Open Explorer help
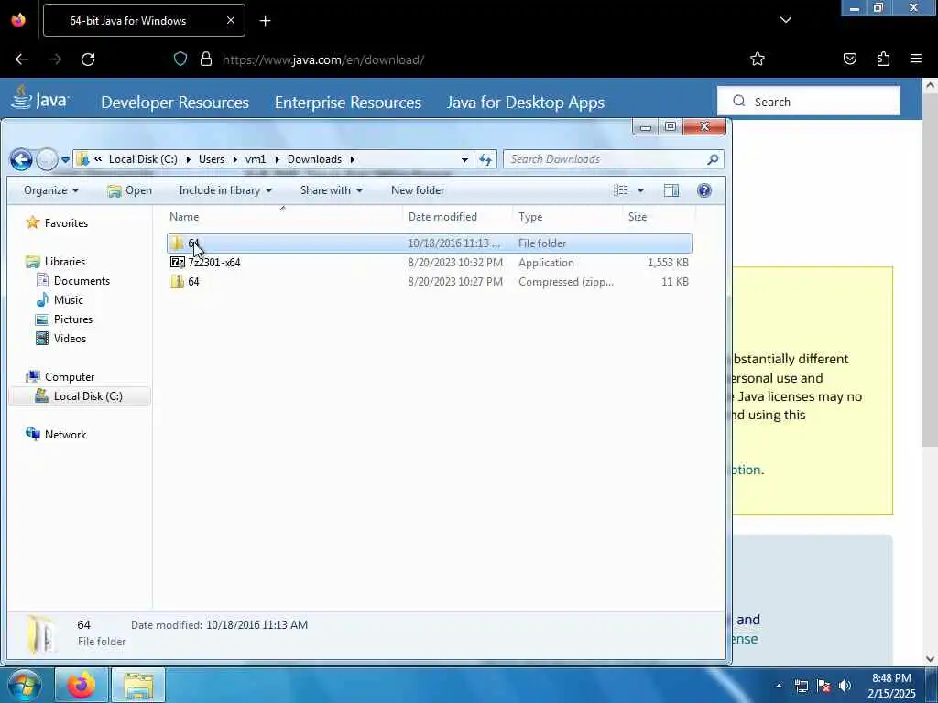This screenshot has width=938, height=703. click(x=704, y=190)
